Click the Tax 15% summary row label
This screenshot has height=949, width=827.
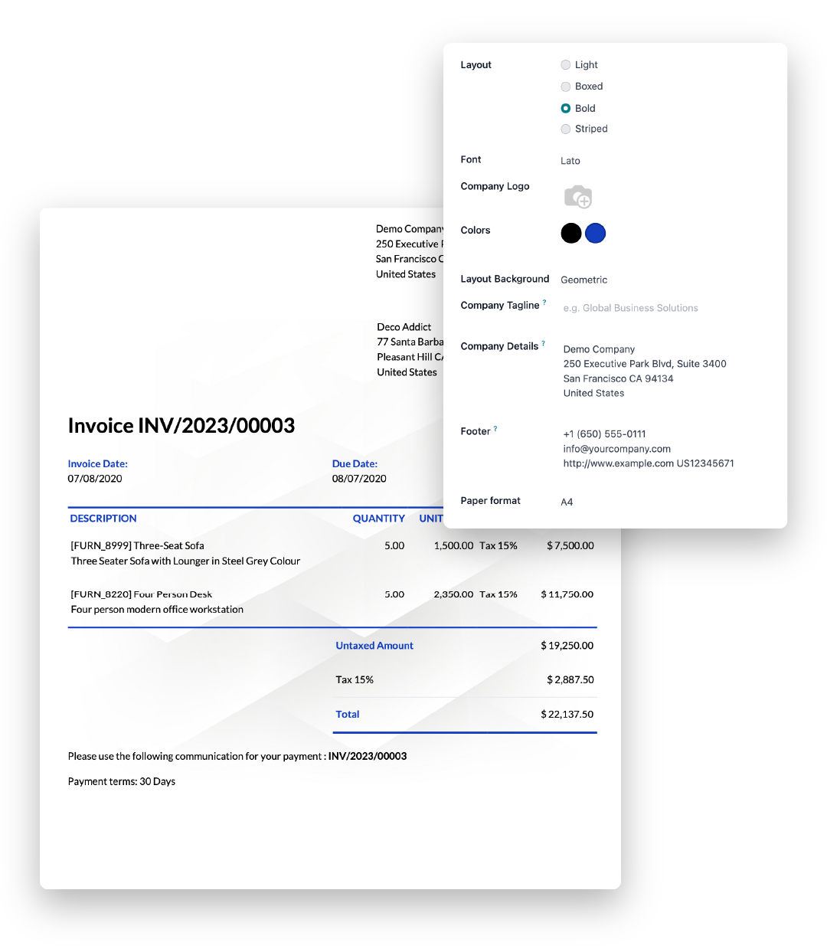(355, 680)
